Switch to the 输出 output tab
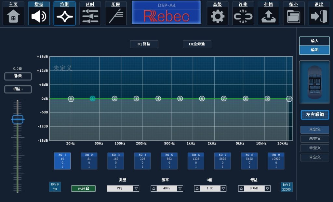This screenshot has width=333, height=202. pyautogui.click(x=314, y=50)
